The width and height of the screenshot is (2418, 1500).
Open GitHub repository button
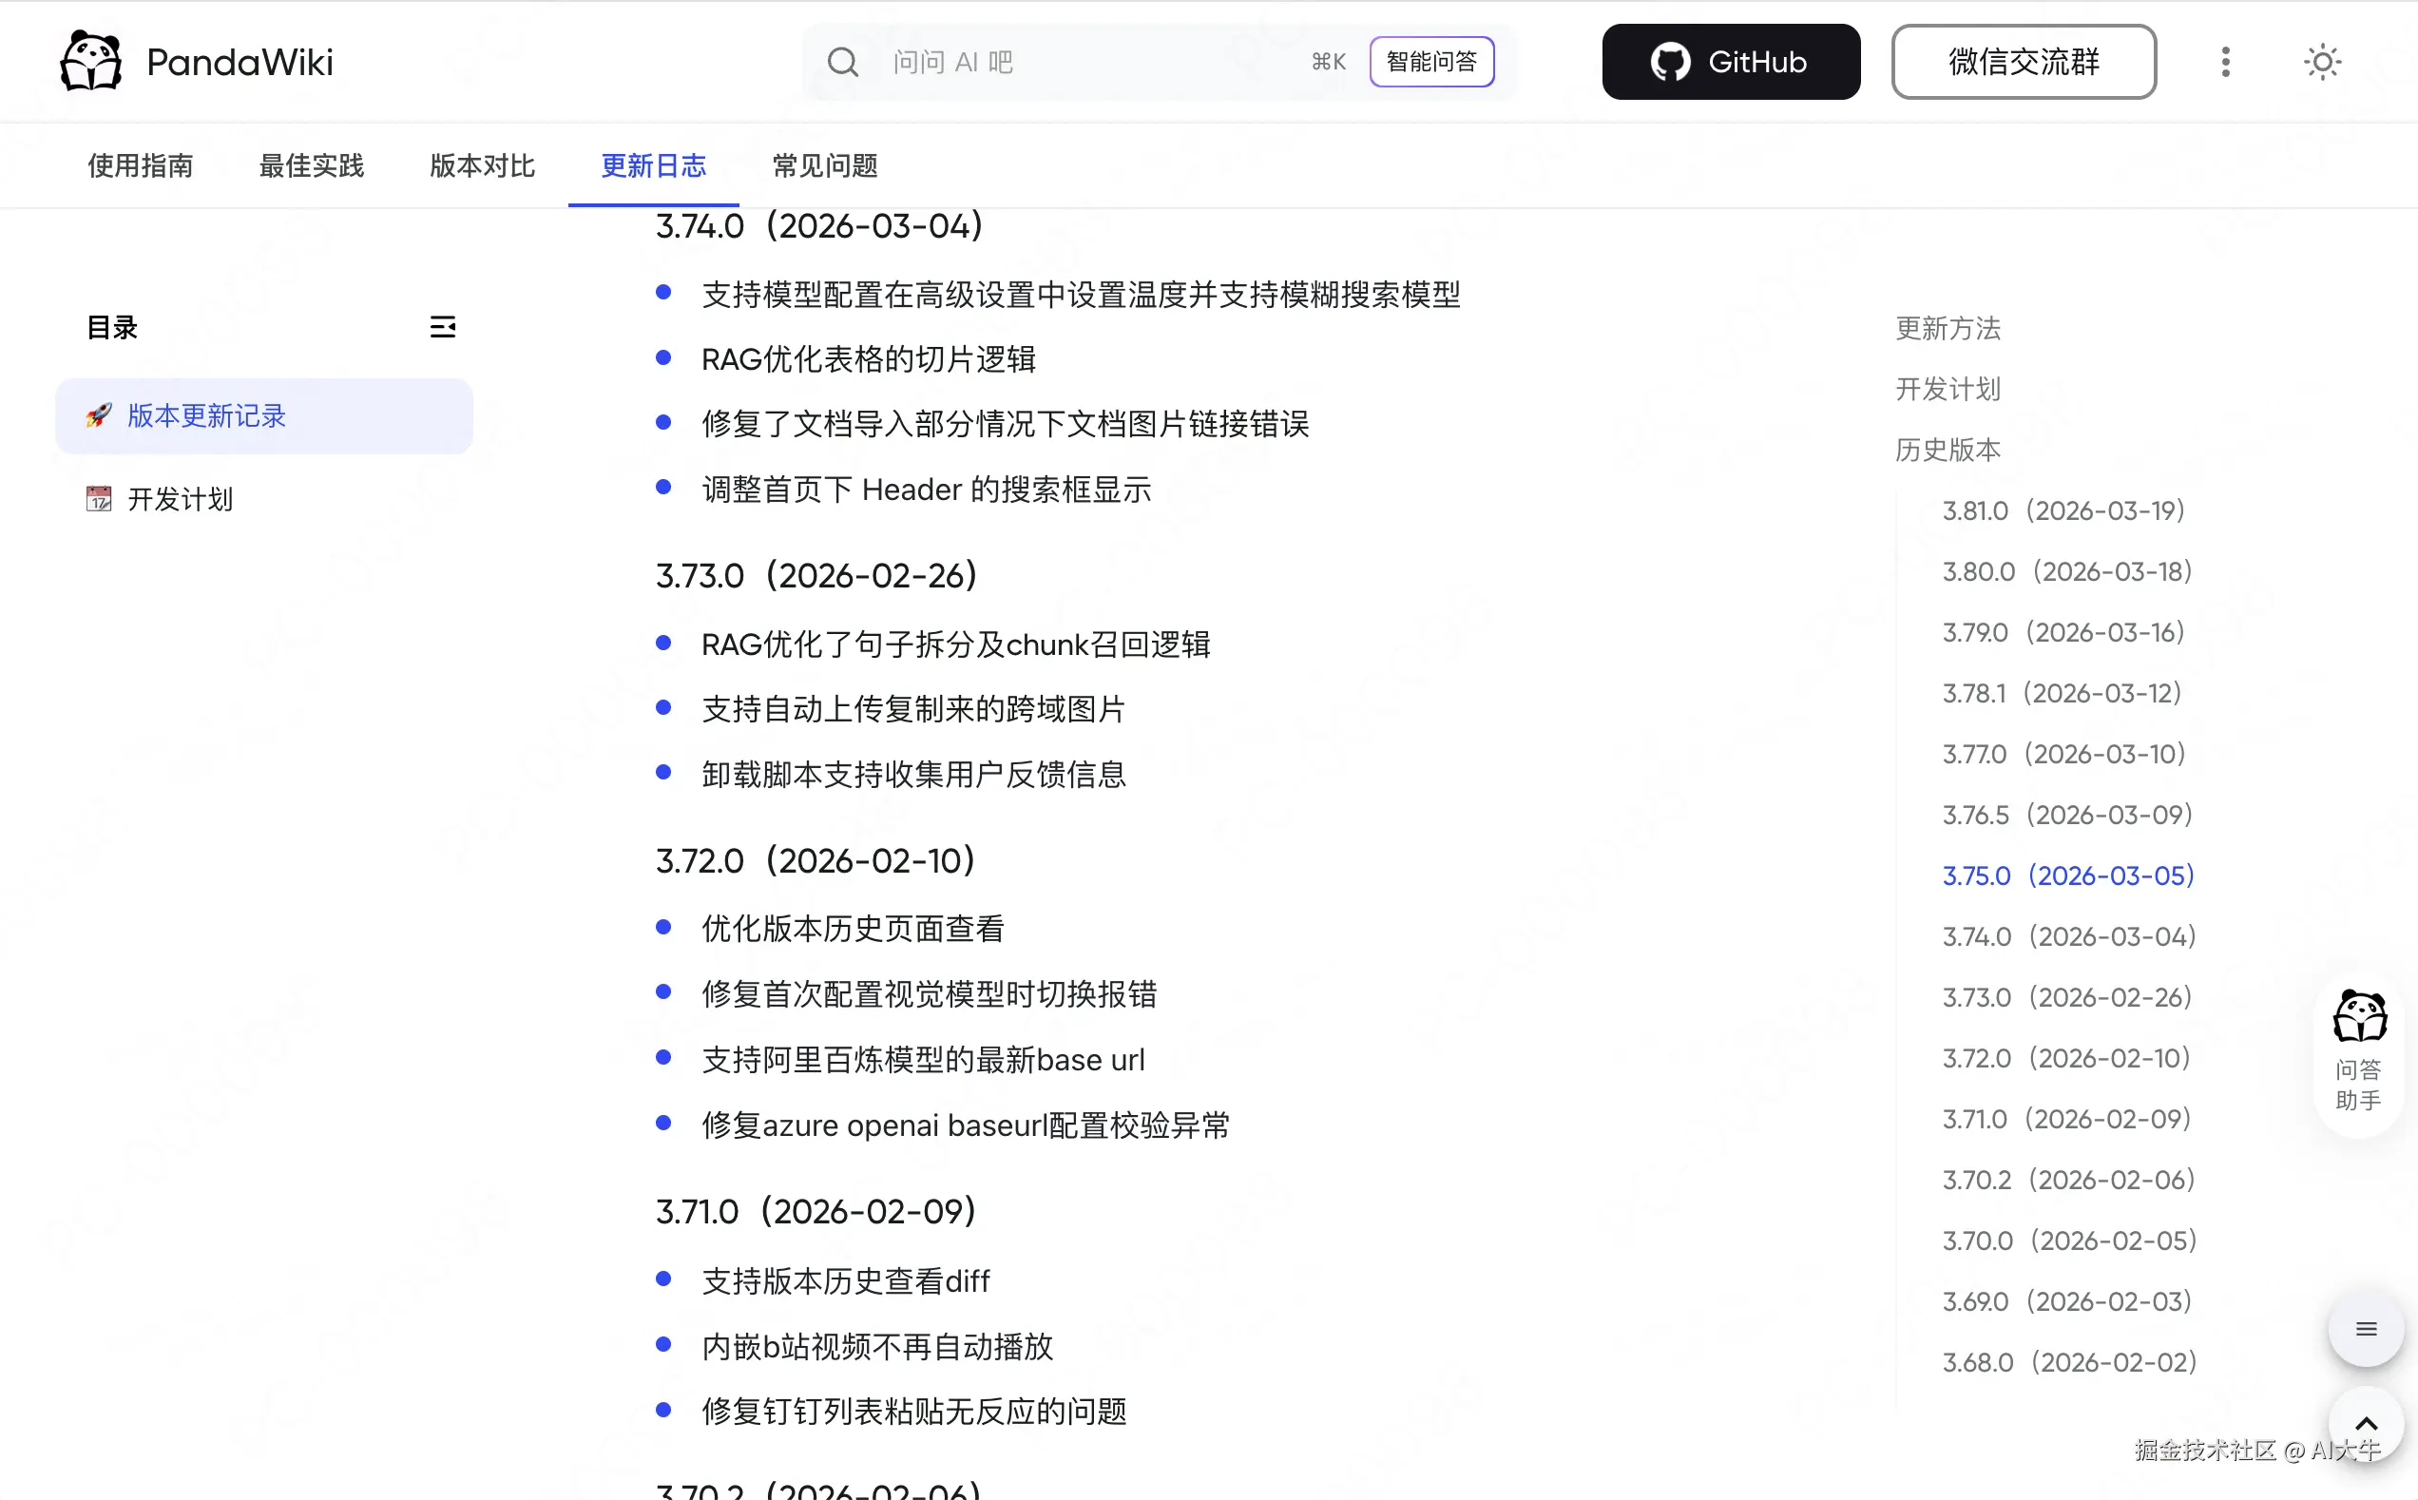[x=1730, y=62]
